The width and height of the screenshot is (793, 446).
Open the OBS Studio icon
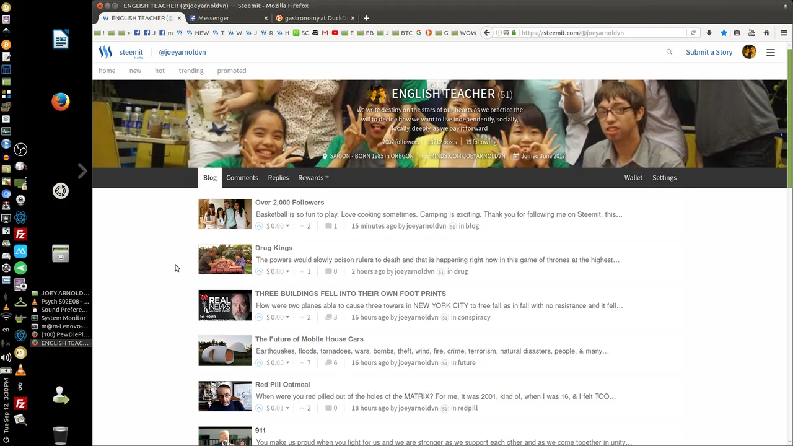coord(20,149)
